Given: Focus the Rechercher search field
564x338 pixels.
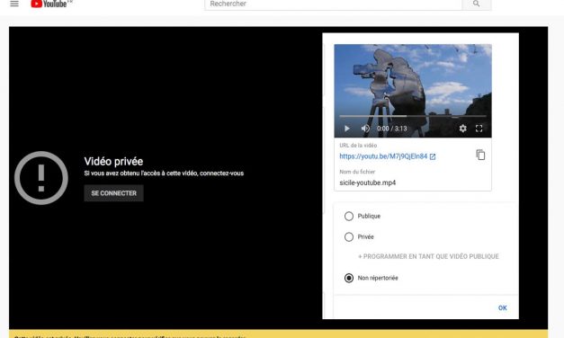Looking at the screenshot, I should (333, 4).
